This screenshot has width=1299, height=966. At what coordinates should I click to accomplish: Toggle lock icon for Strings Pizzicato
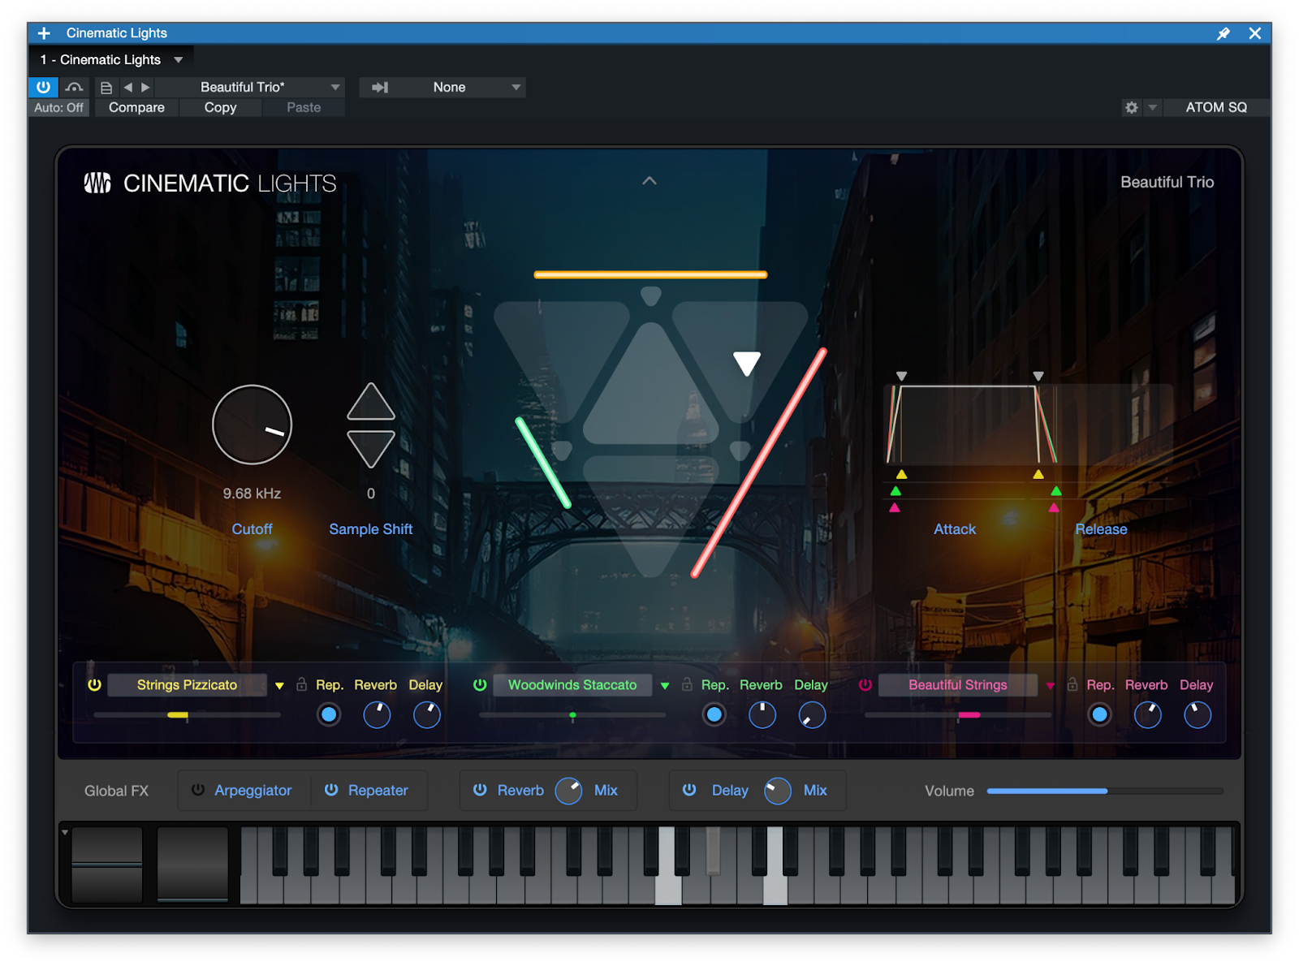[x=301, y=684]
